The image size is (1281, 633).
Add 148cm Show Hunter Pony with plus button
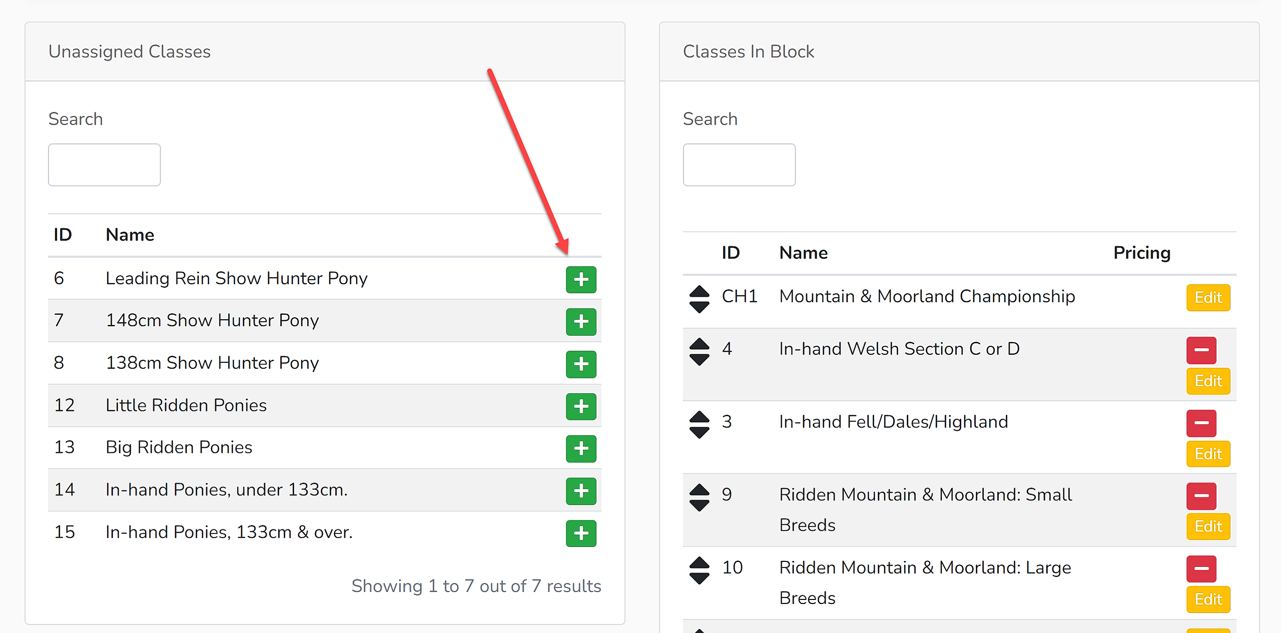[x=581, y=322]
